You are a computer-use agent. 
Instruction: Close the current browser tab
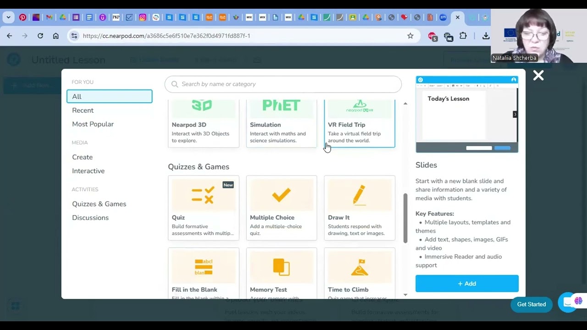457,17
